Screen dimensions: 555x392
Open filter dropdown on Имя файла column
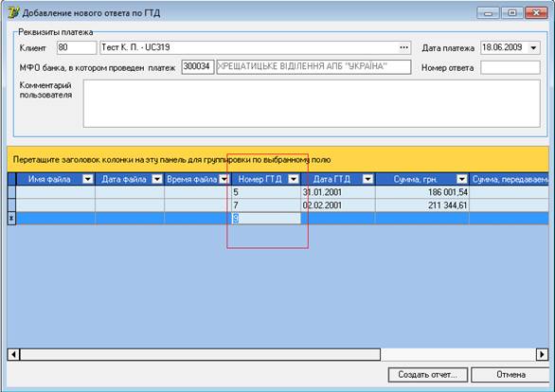point(87,179)
